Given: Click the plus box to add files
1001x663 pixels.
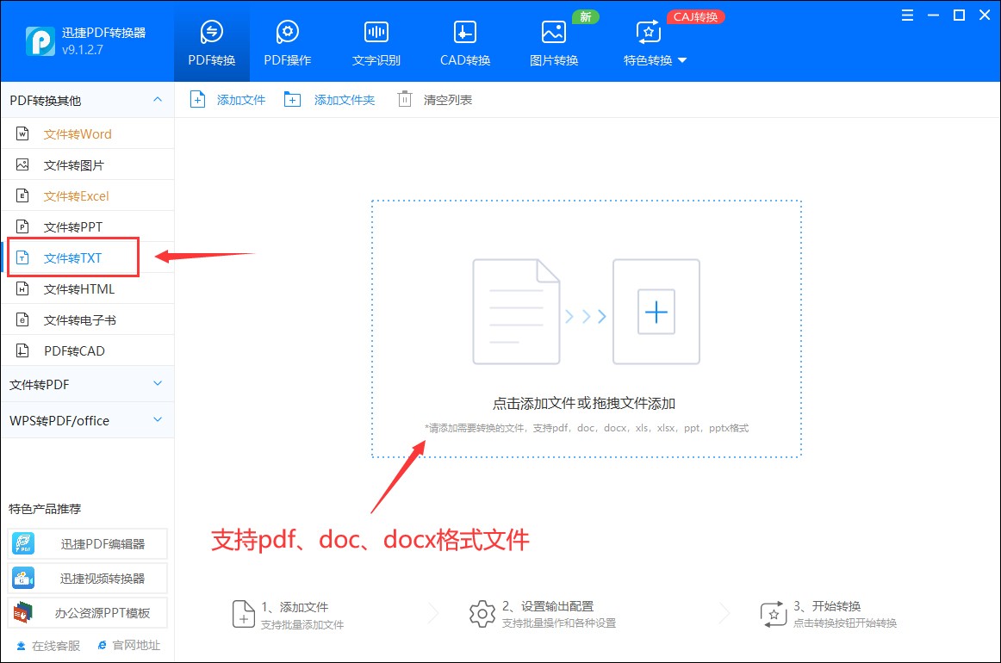Looking at the screenshot, I should [656, 312].
